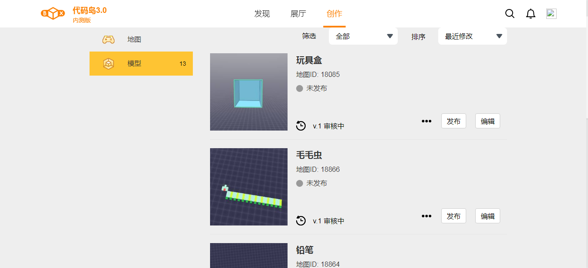
Task: Open version history icon for 玩具盒
Action: 301,126
